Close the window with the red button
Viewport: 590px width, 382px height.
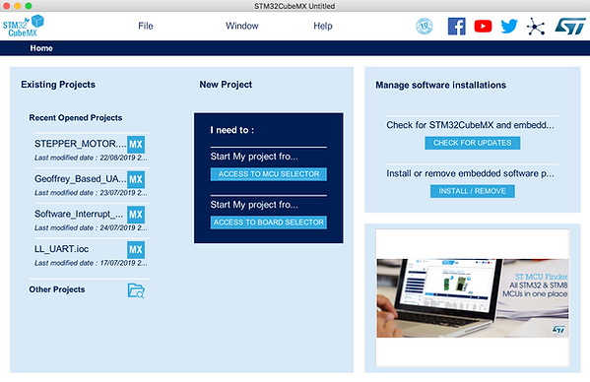coord(6,6)
